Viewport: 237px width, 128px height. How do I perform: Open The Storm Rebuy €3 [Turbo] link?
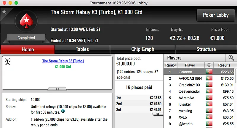point(63,61)
